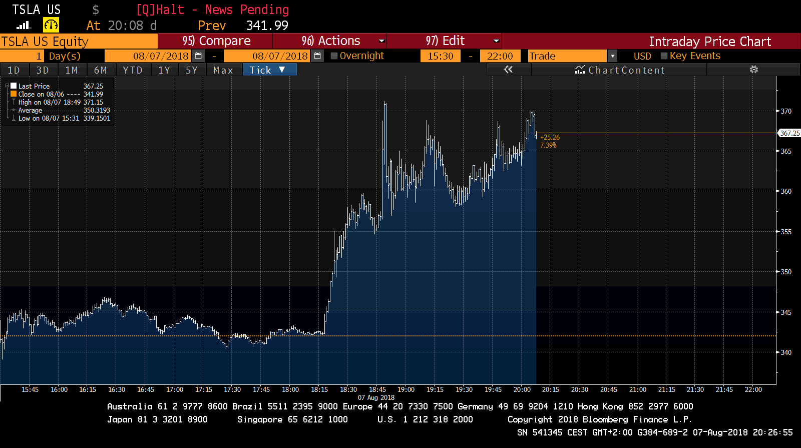This screenshot has height=448, width=801.
Task: Collapse panel with double-chevron icon
Action: coord(508,70)
